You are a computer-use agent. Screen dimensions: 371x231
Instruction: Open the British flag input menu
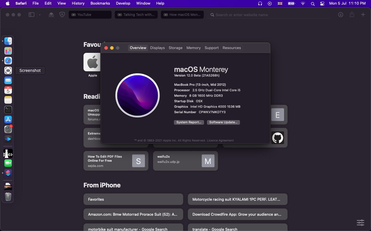pos(280,3)
